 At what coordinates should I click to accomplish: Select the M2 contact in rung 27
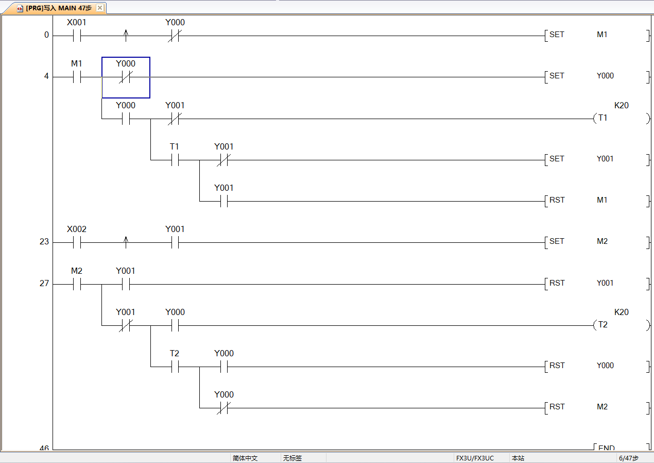tap(77, 284)
